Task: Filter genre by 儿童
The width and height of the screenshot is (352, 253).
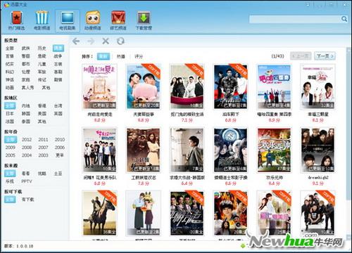Action: pos(42,64)
